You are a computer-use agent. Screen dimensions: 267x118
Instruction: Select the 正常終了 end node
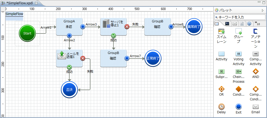click(153, 58)
